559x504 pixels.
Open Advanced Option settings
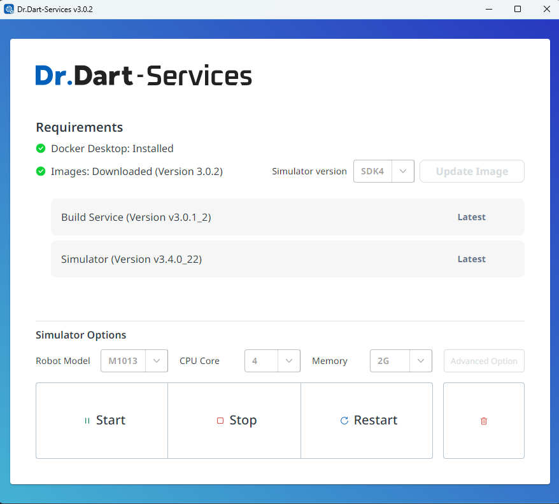tap(484, 361)
